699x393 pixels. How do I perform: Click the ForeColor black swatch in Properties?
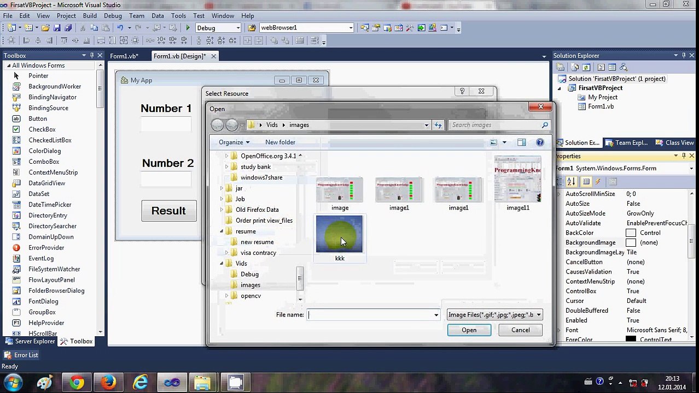pos(631,340)
